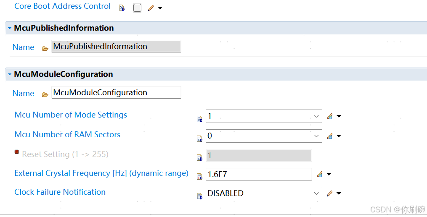Click Name label of McuModuleConfiguration
427x217 pixels.
tap(24, 94)
